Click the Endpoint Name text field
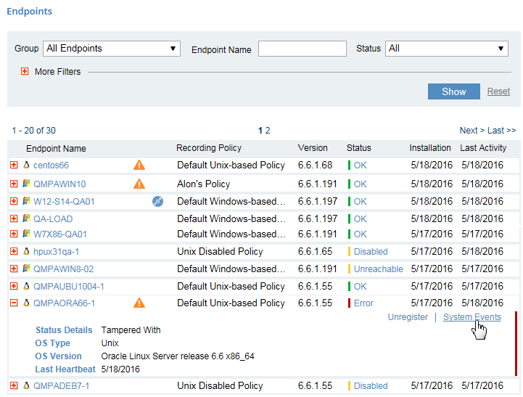This screenshot has width=523, height=397. click(302, 49)
